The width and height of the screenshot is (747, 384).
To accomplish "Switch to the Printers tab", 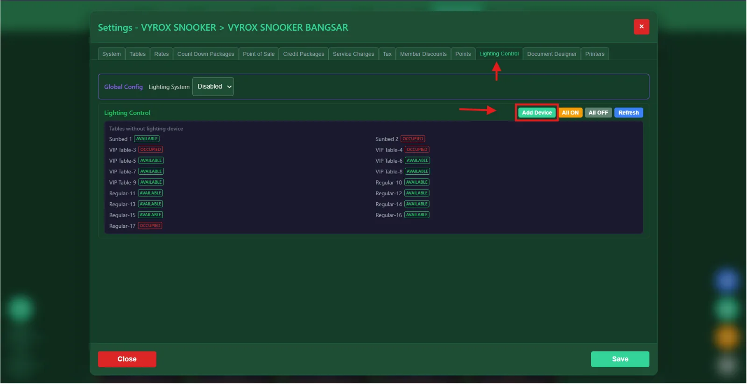I will coord(595,54).
